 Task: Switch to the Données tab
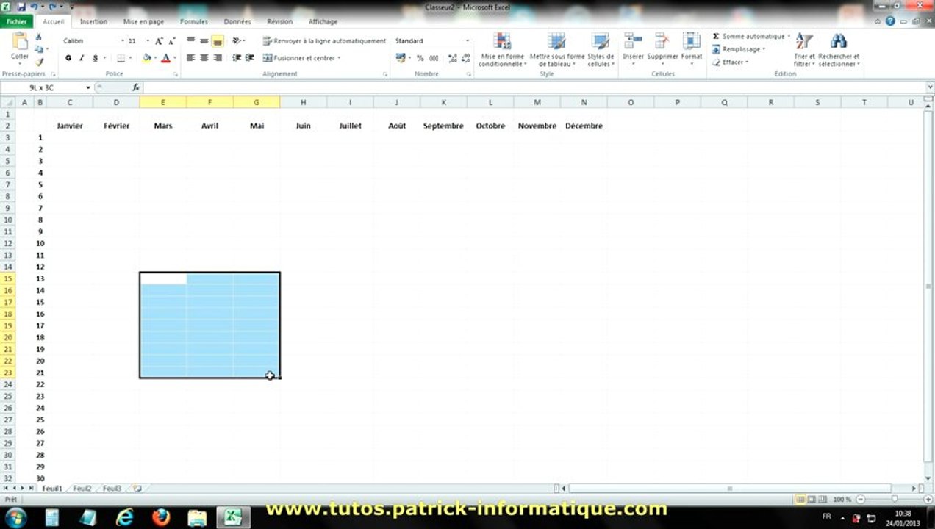(237, 21)
